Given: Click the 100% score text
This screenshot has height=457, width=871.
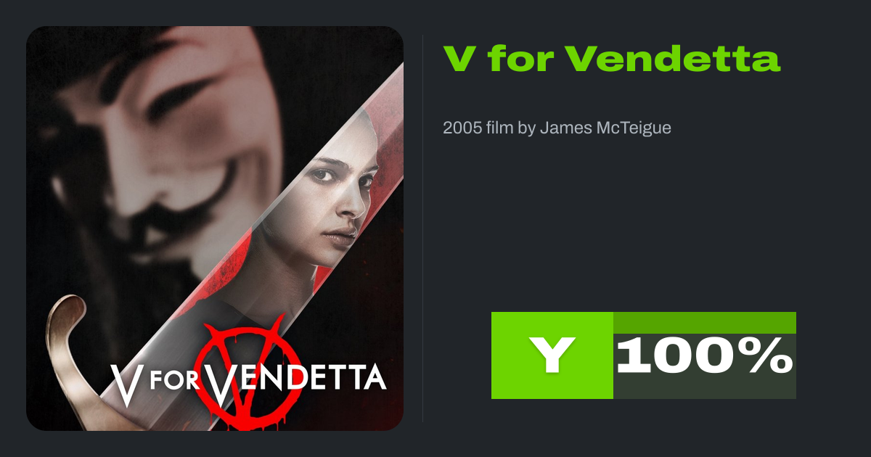Looking at the screenshot, I should click(705, 356).
